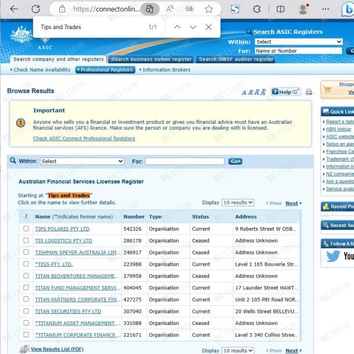This screenshot has width=354, height=354.
Task: Expand the Within dropdown in results search
Action: tap(81, 161)
